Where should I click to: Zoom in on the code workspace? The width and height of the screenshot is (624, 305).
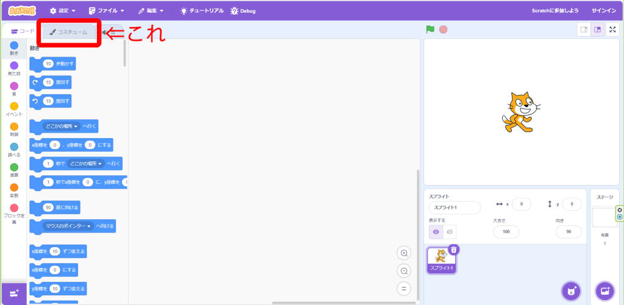pyautogui.click(x=403, y=253)
